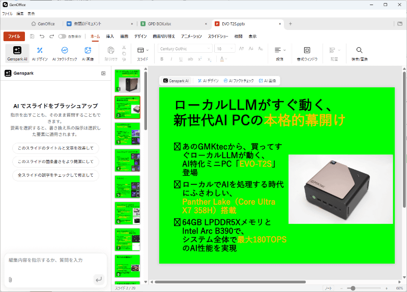
Task: Go to the GenOffice home tab
Action: point(43,24)
